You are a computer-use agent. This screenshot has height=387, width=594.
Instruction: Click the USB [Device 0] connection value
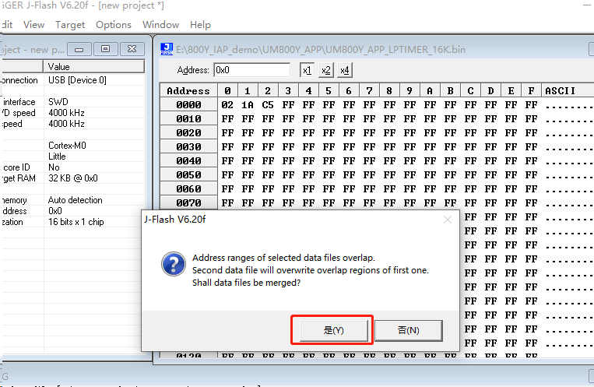77,80
